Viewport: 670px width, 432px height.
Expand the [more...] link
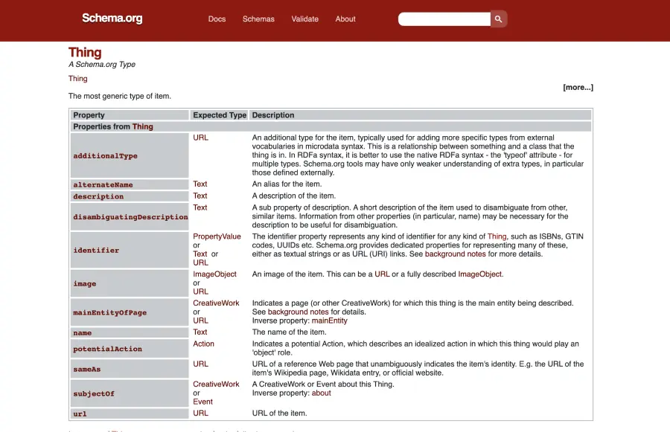pyautogui.click(x=578, y=87)
